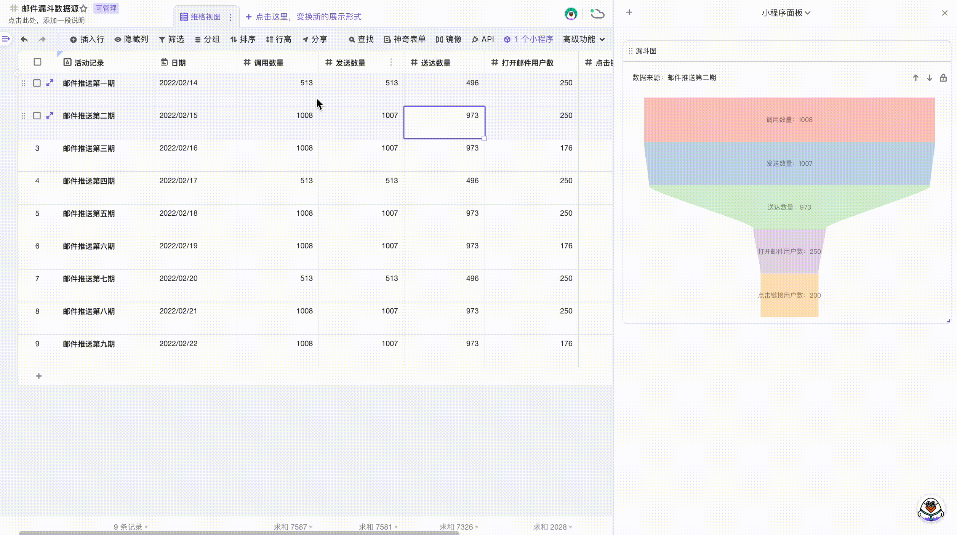Open the 小程序面板 dropdown

[786, 13]
